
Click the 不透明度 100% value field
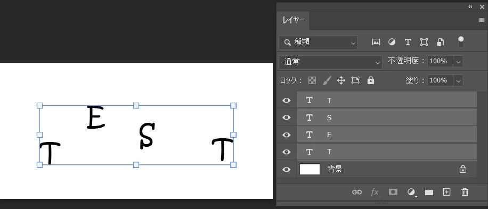[440, 62]
